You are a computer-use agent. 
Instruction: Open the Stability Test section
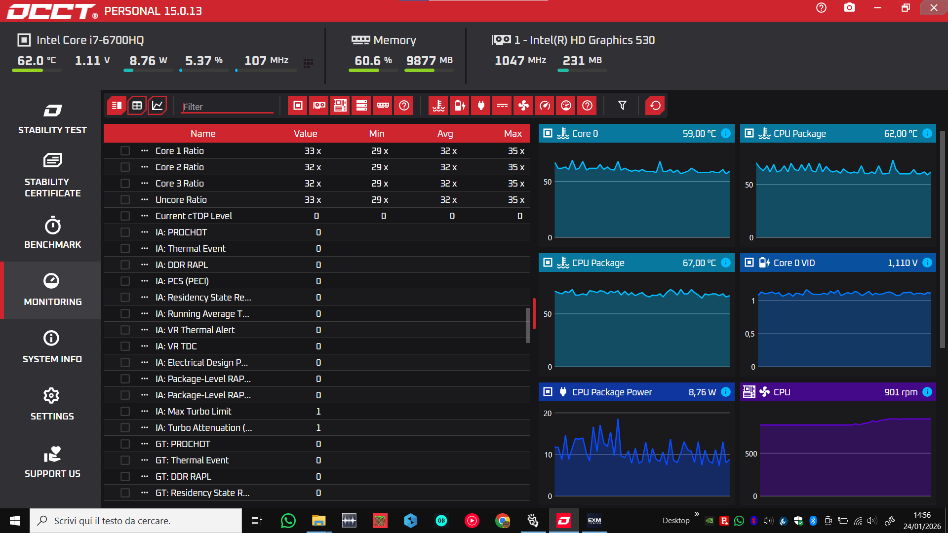[x=52, y=118]
